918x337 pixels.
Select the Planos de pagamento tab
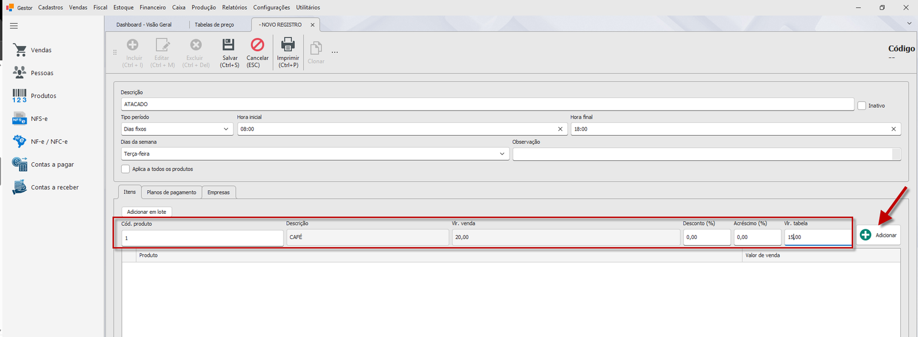[x=172, y=193]
